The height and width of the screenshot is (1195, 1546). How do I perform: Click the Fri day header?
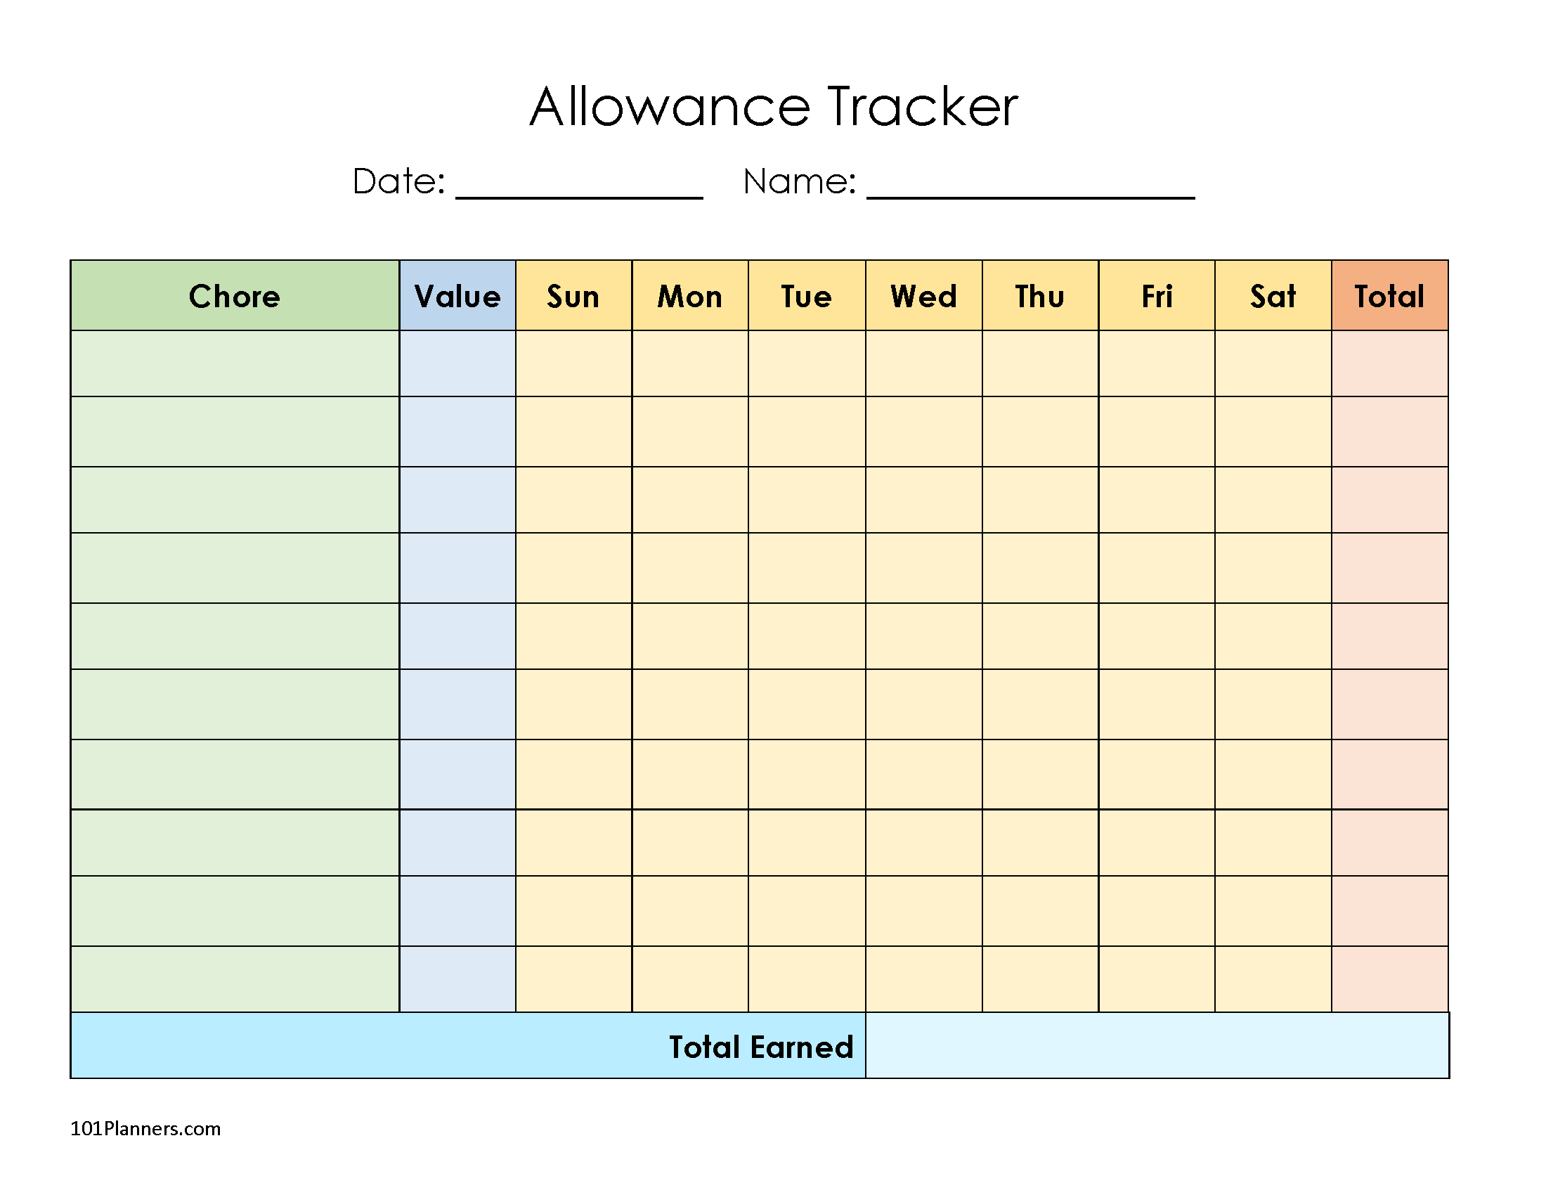click(1157, 296)
